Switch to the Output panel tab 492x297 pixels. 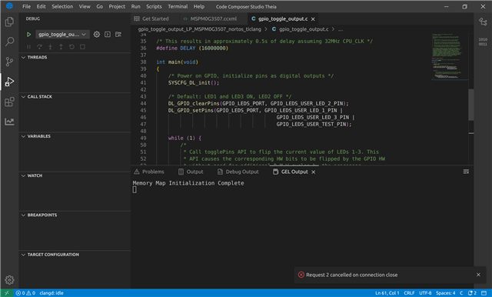pos(191,172)
